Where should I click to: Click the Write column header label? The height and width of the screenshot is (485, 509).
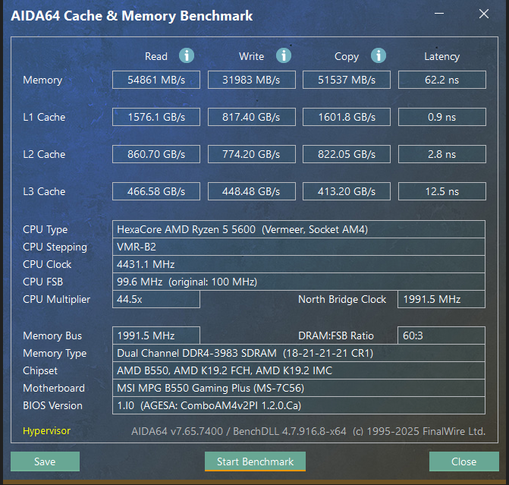coord(252,56)
